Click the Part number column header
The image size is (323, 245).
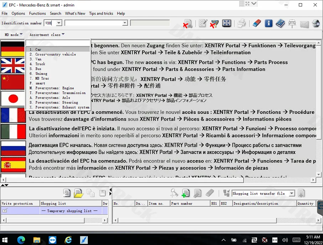point(190,204)
